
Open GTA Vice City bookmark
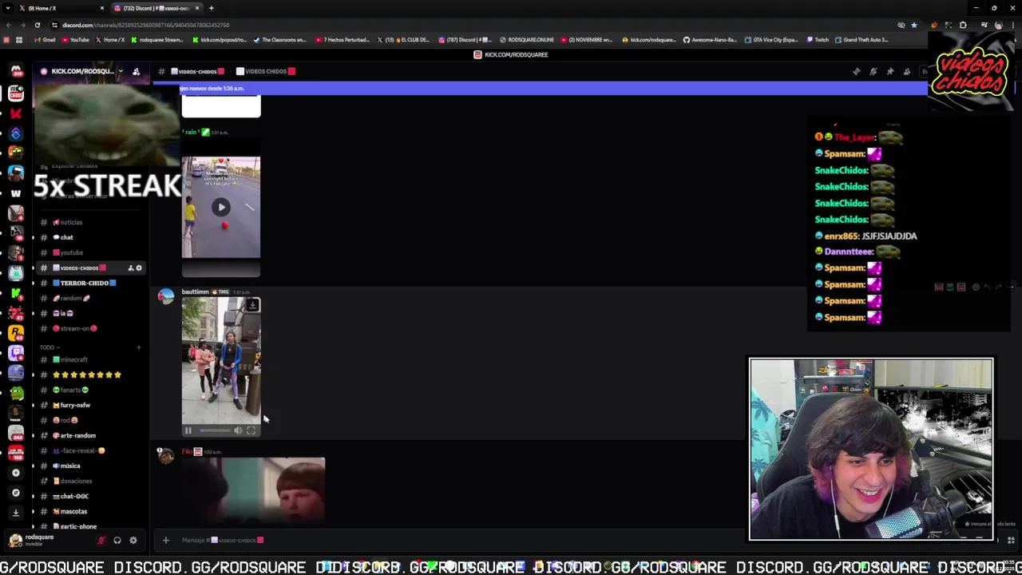771,40
